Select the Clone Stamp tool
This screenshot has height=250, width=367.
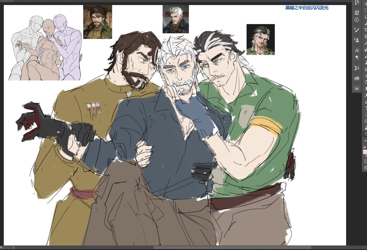pyautogui.click(x=366, y=63)
